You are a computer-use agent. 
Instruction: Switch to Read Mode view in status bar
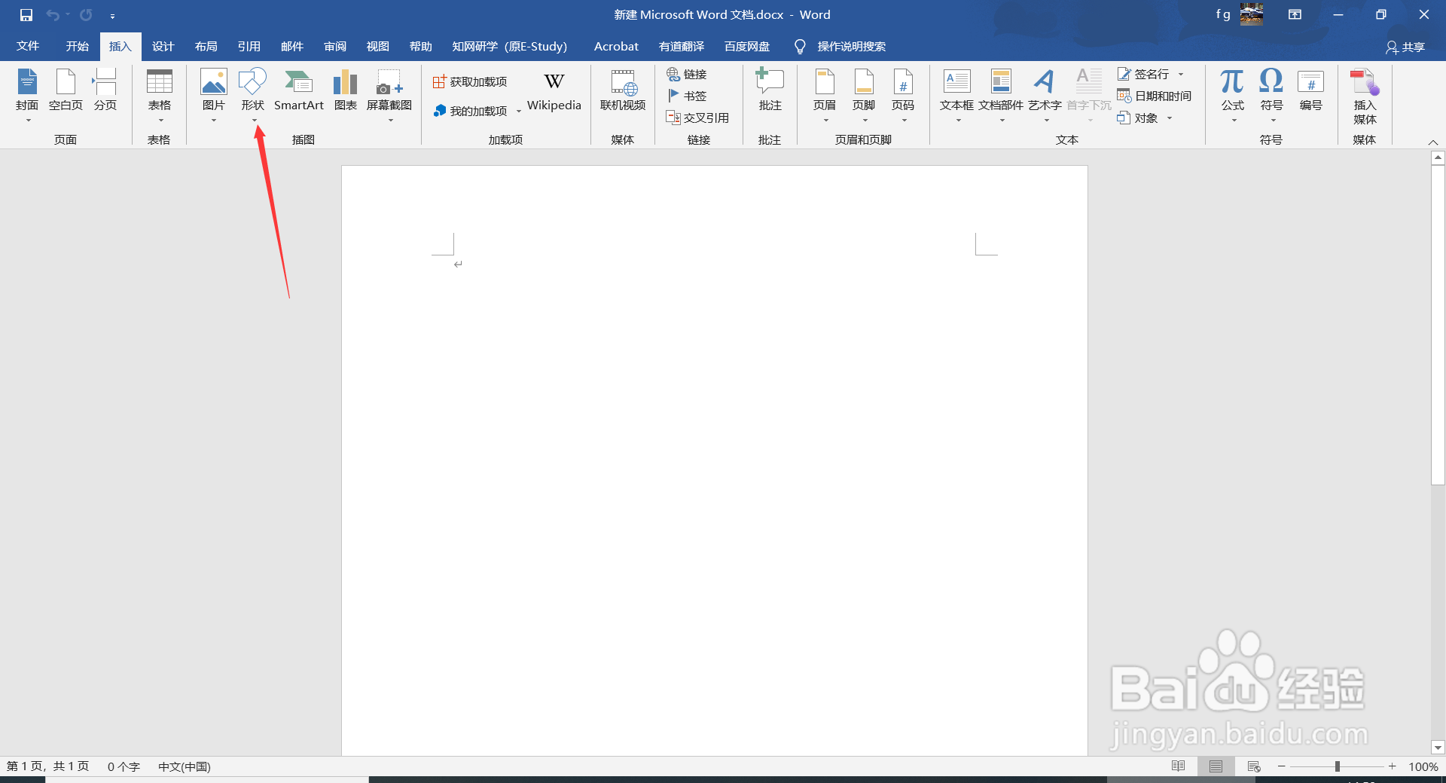click(x=1179, y=766)
